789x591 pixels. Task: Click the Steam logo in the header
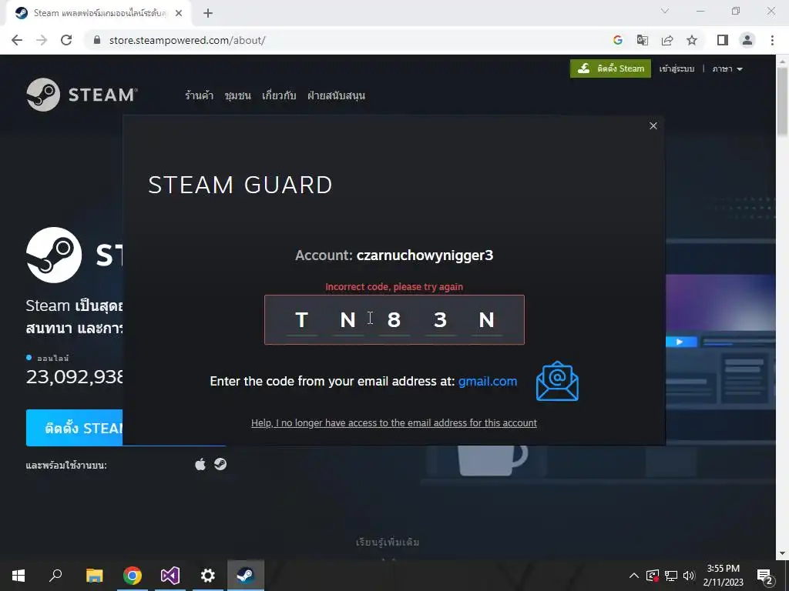point(82,95)
